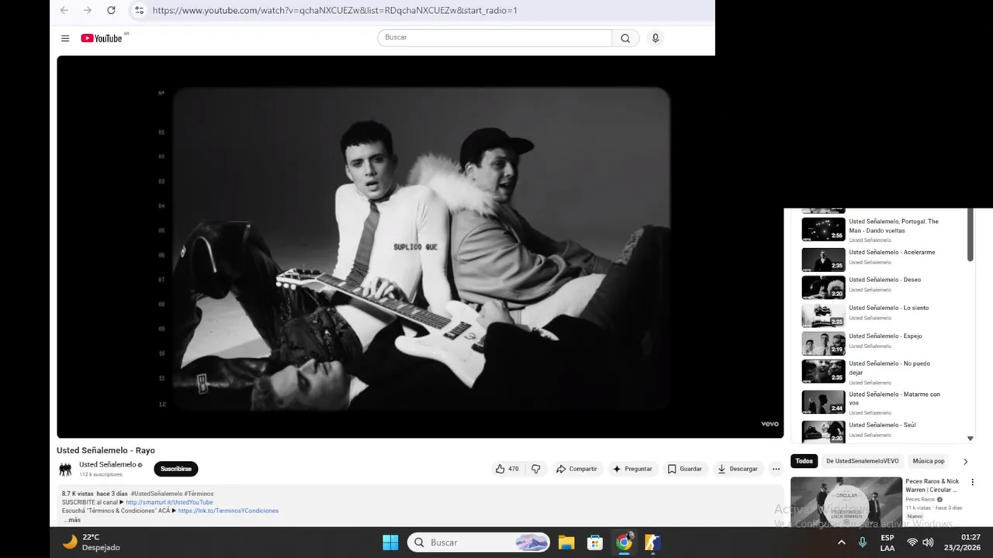This screenshot has height=558, width=993.
Task: Dislike the video with thumbs down
Action: 535,469
